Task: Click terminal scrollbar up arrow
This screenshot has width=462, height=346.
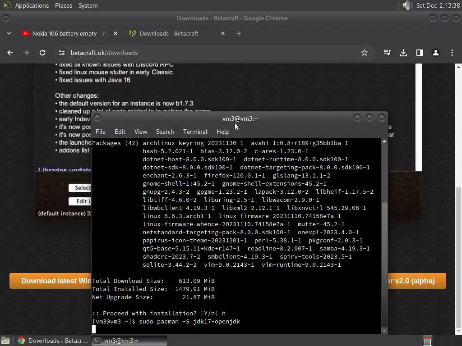Action: [384, 141]
